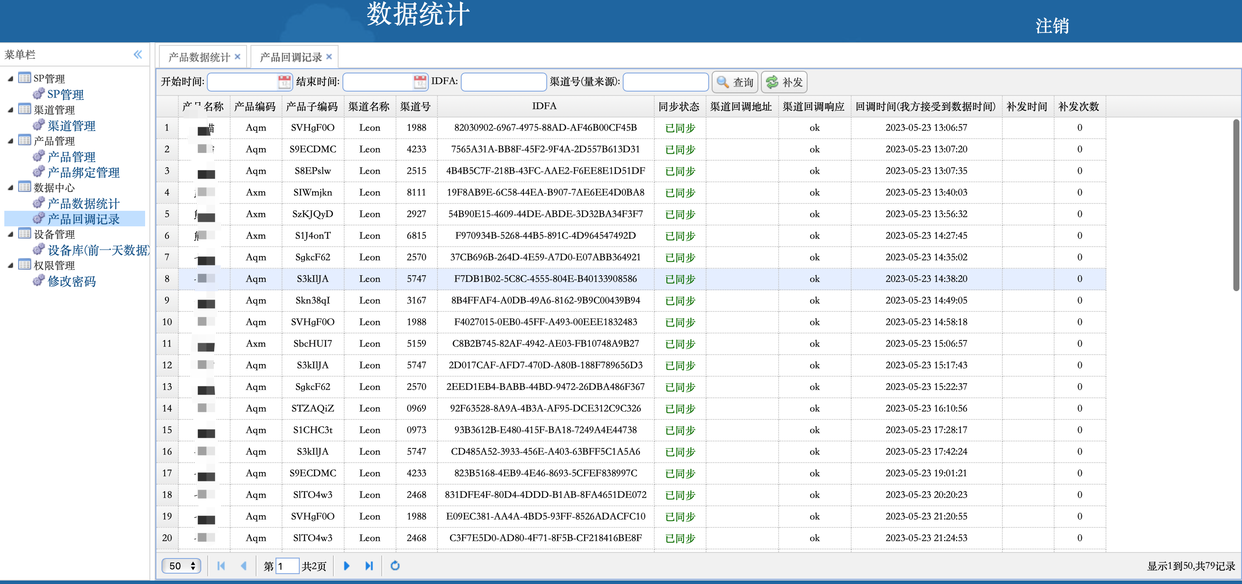This screenshot has height=584, width=1242.
Task: Click 同步状态 column header
Action: click(679, 106)
